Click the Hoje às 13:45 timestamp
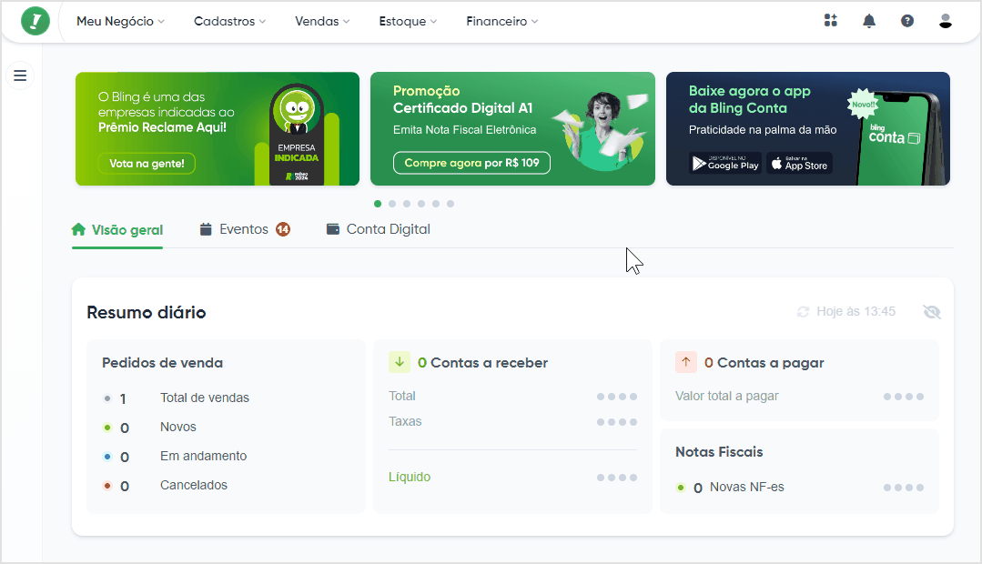Image resolution: width=982 pixels, height=564 pixels. click(x=856, y=312)
